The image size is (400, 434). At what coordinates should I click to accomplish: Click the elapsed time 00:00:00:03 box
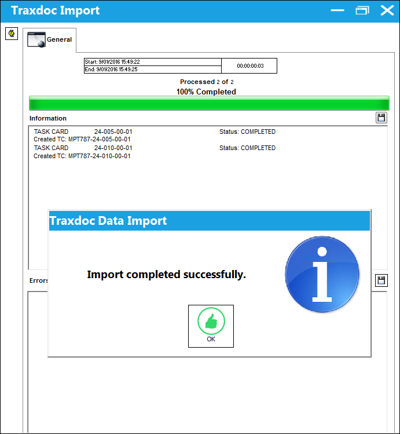click(249, 66)
